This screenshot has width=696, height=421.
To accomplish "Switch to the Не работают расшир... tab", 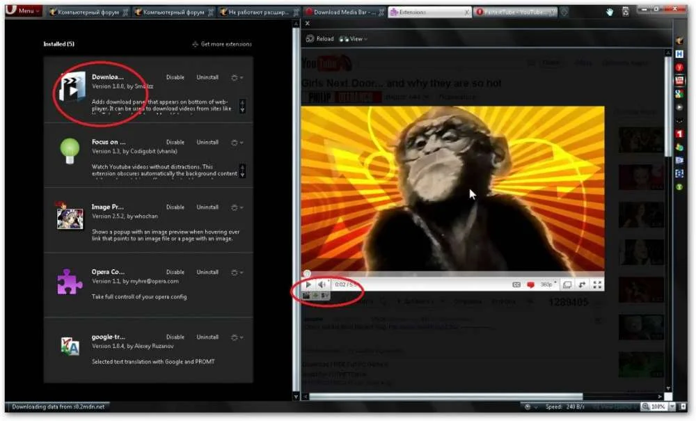I will point(259,12).
